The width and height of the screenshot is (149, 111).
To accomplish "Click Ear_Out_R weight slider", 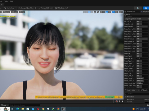I will click(142, 22).
